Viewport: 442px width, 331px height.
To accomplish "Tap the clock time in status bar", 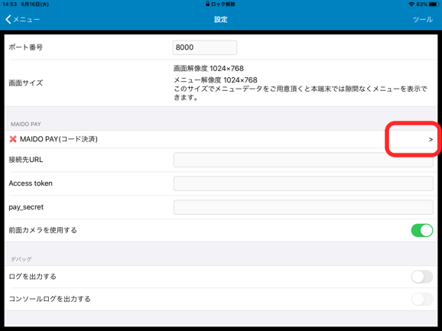I will click(10, 5).
